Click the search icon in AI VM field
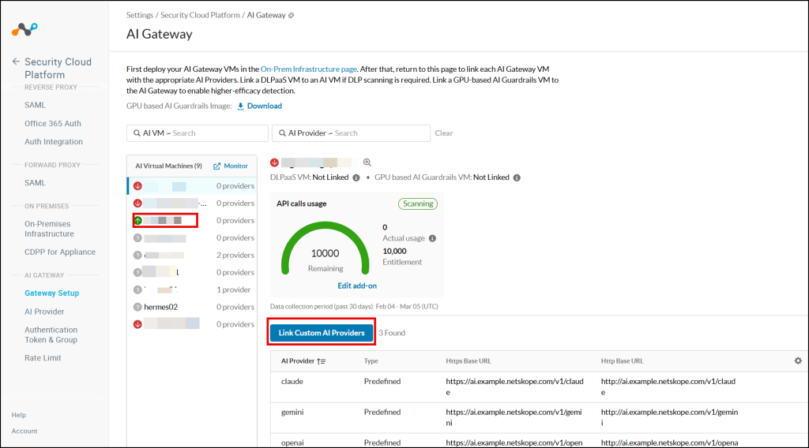Screen dimensions: 809x448 click(x=137, y=133)
